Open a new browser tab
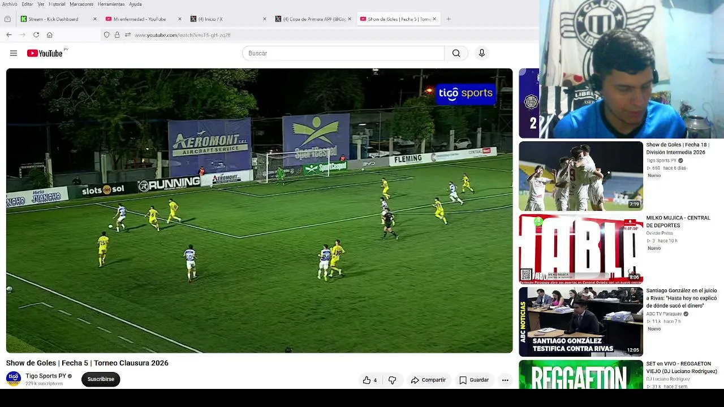The height and width of the screenshot is (407, 724). point(449,19)
